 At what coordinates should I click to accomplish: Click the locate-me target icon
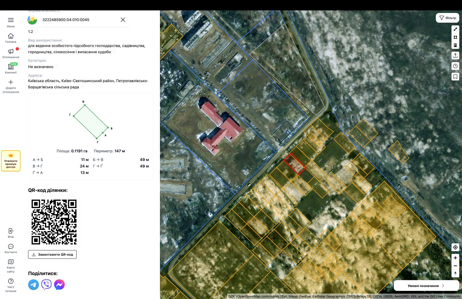[x=455, y=247]
